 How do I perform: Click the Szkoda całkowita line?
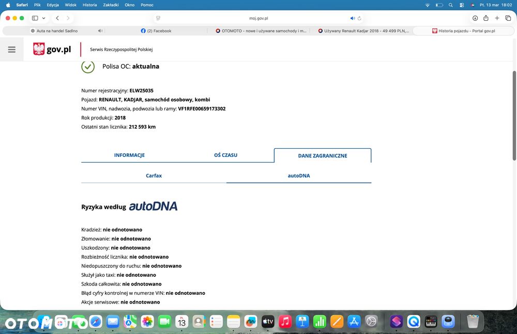tap(121, 284)
